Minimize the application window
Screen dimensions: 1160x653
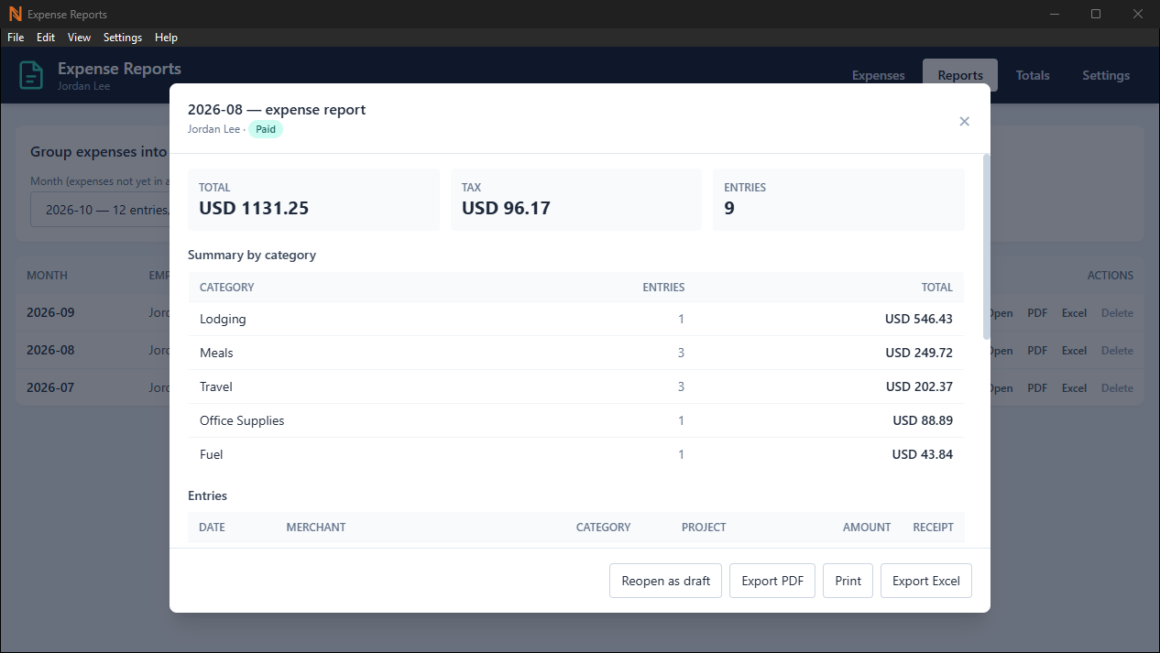coord(1055,14)
